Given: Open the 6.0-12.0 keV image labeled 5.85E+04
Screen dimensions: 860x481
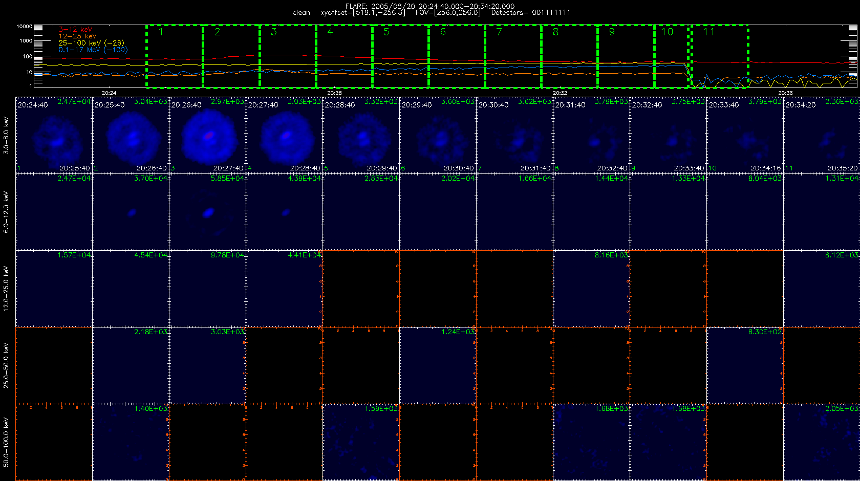Looking at the screenshot, I should tap(208, 212).
